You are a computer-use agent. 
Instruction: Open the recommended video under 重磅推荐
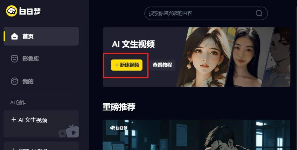point(196,135)
